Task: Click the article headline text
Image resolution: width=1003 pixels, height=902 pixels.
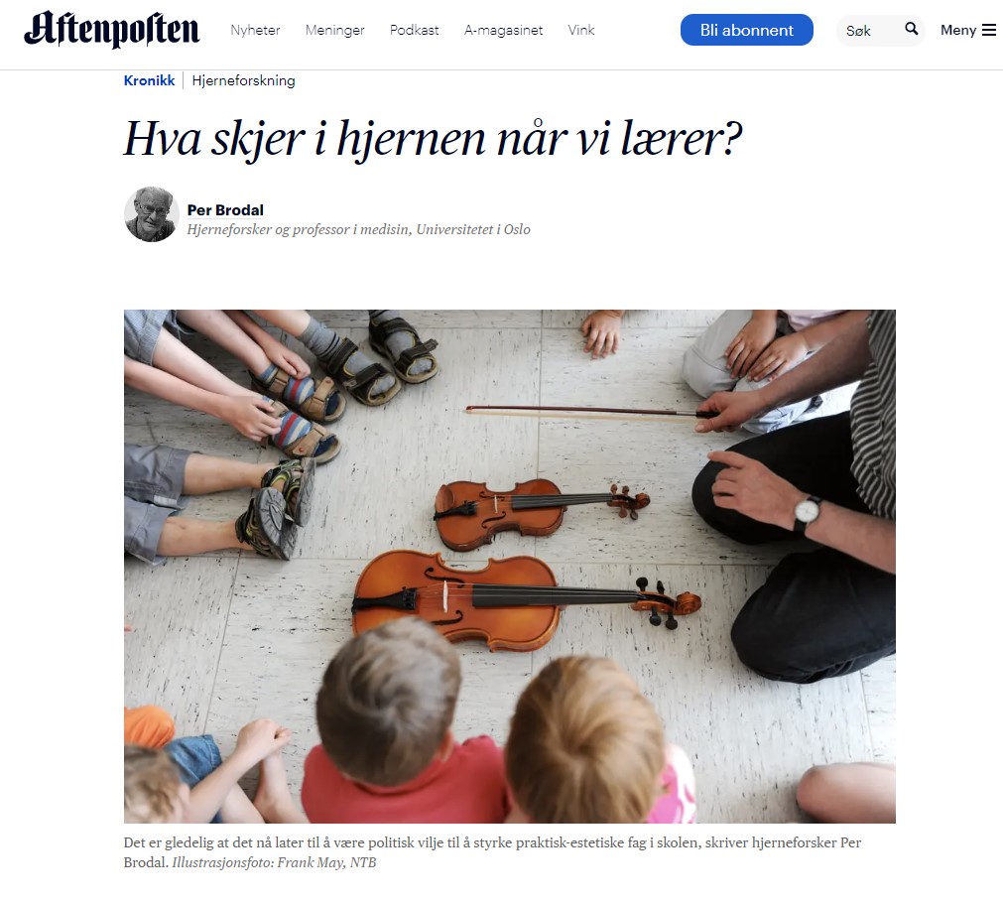Action: coord(433,139)
